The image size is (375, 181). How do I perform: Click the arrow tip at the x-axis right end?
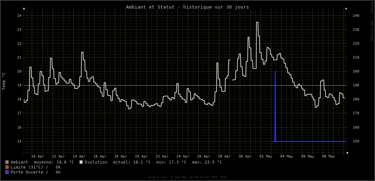[x=348, y=153]
